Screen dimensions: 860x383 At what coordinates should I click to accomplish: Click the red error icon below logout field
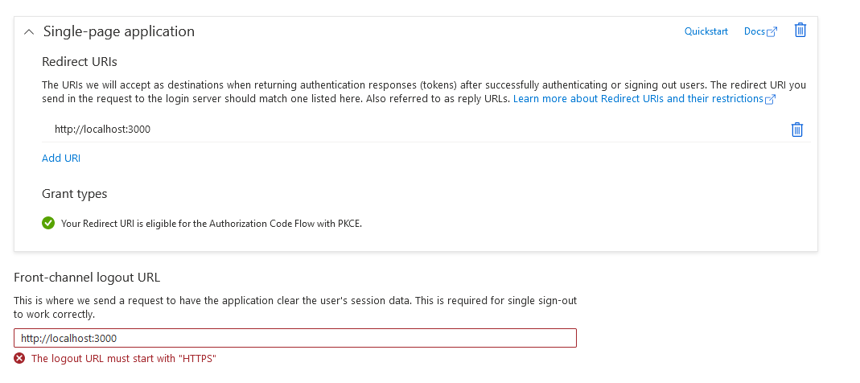tap(20, 359)
